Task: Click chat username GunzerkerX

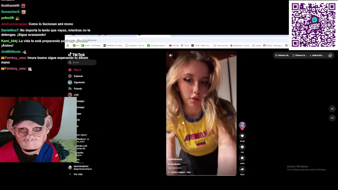Action: [x=11, y=12]
